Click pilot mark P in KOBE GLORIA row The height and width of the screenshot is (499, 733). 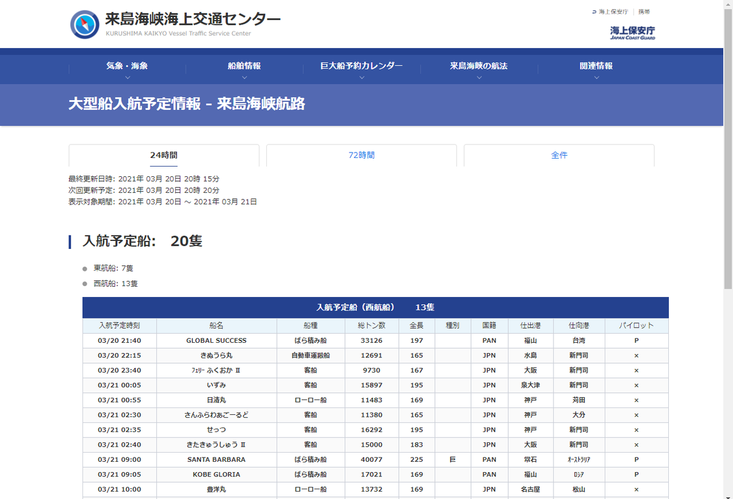(636, 475)
